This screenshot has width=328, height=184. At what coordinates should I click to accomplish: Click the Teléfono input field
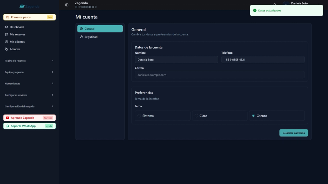pos(263,60)
